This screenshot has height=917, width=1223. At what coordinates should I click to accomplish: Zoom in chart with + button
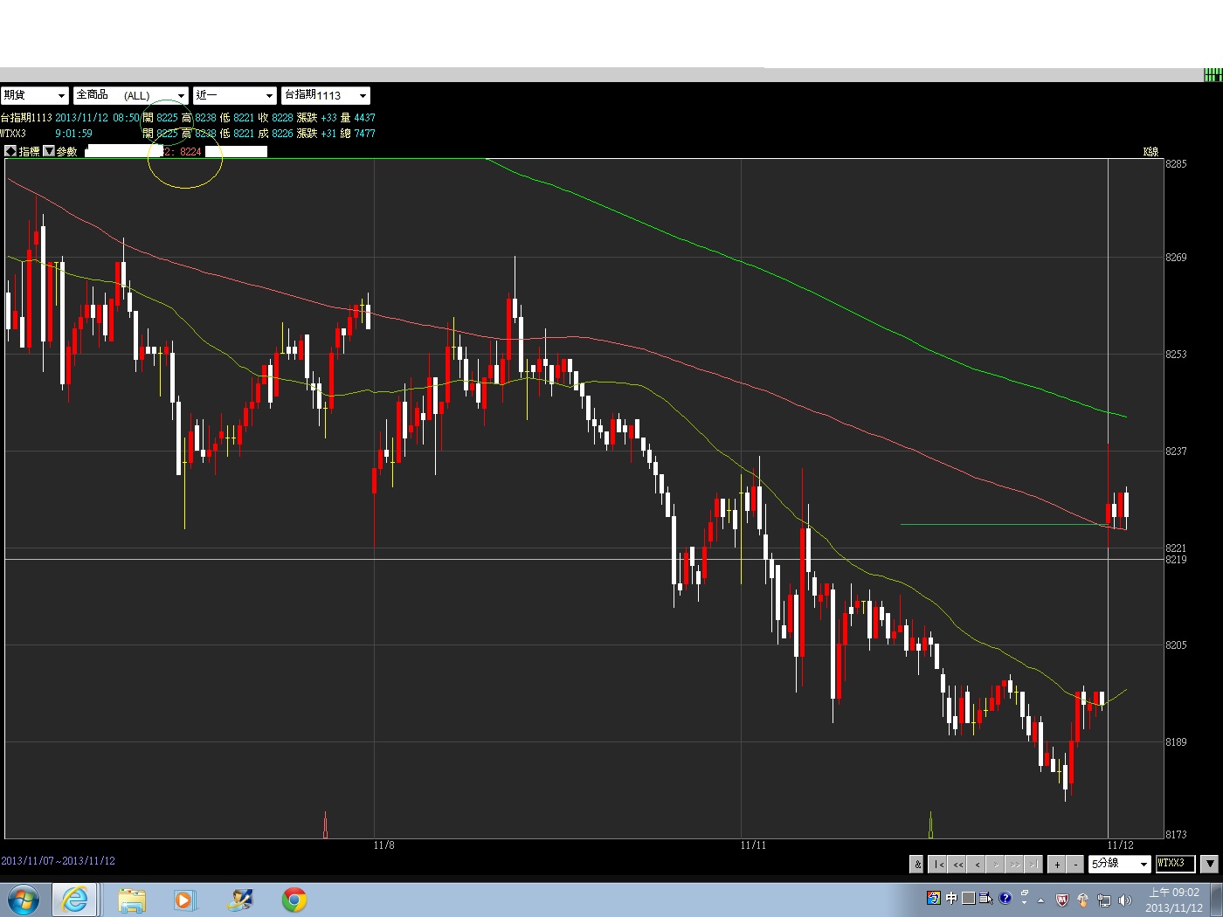click(1057, 864)
